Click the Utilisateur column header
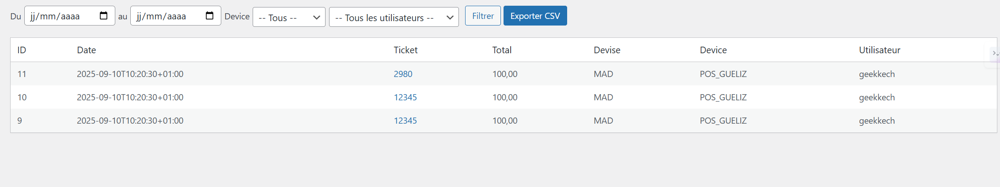Viewport: 1000px width, 187px height. pyautogui.click(x=879, y=50)
